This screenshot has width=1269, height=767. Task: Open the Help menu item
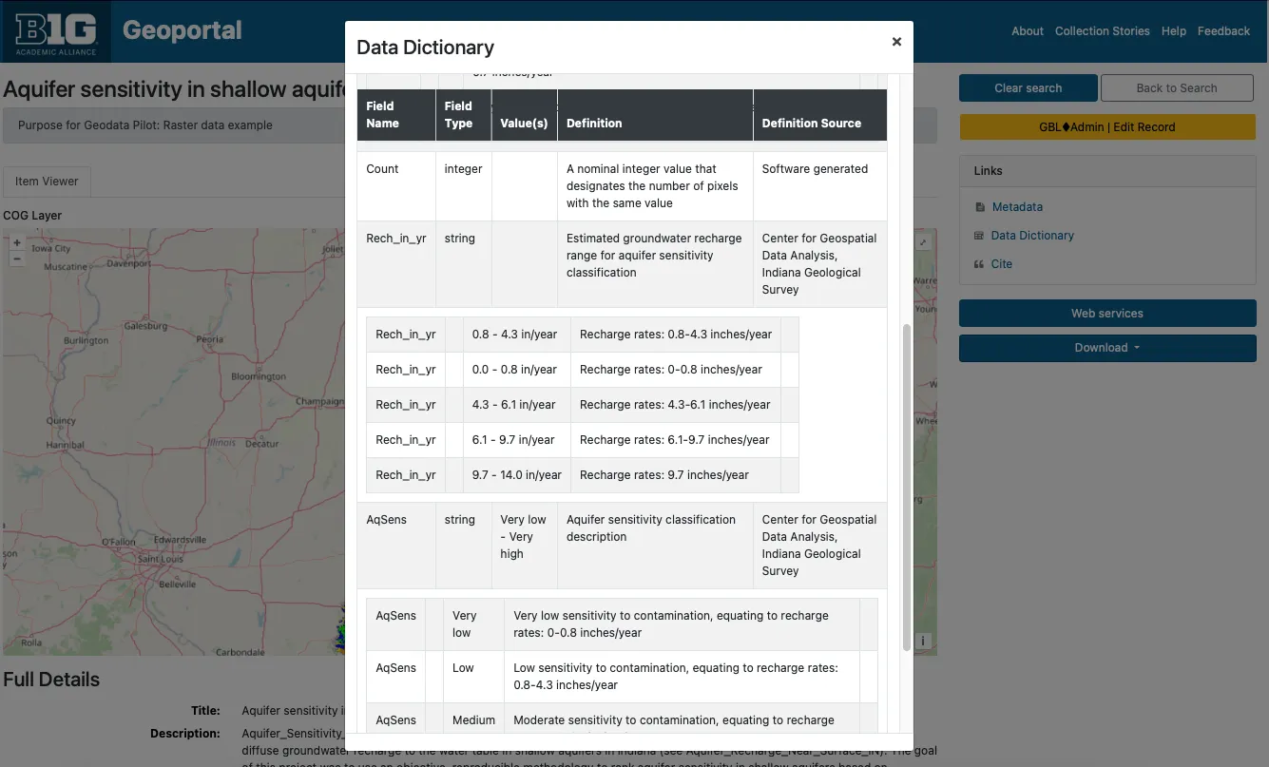pos(1173,31)
